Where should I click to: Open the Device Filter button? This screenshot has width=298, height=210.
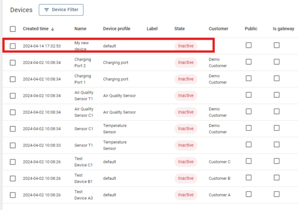[x=61, y=9]
